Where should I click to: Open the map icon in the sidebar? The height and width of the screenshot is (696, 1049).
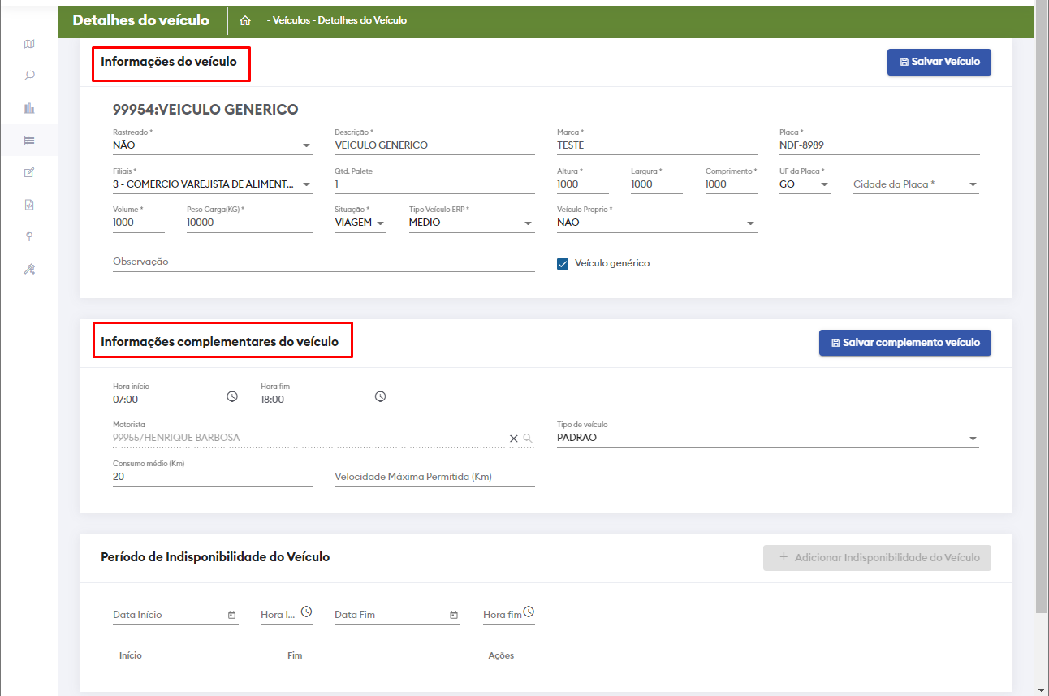coord(29,44)
